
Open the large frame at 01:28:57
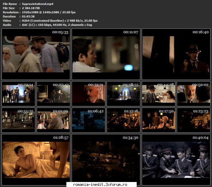tap(36, 159)
